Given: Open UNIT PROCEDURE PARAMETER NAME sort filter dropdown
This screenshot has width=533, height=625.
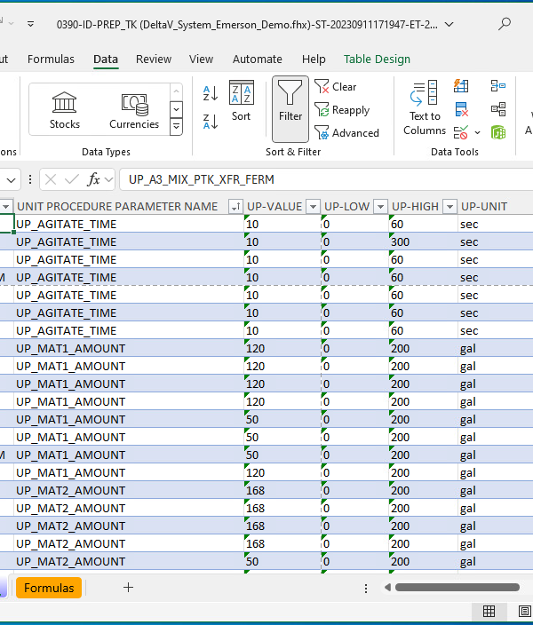Looking at the screenshot, I should tap(235, 207).
